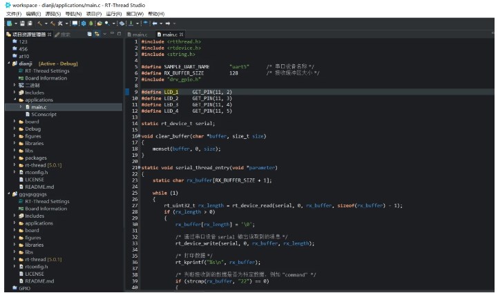The width and height of the screenshot is (498, 293).
Task: Expand the Debug folder
Action: tap(15, 129)
